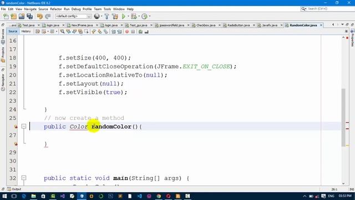This screenshot has height=200, width=355.
Task: Click the Shift Line Left icon
Action: click(x=113, y=32)
